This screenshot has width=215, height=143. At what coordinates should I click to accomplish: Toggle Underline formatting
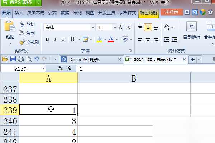[63, 39]
